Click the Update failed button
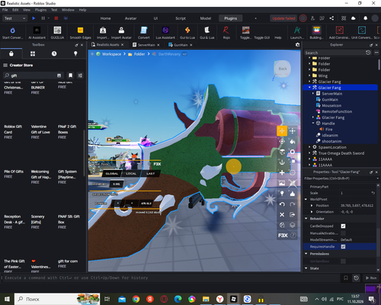 tap(283, 18)
